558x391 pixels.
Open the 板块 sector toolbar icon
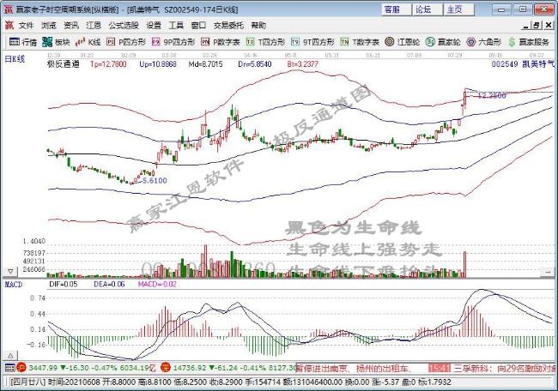[x=56, y=42]
